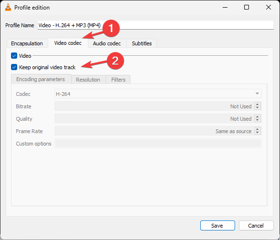Increase Quality with up stepper arrow

[x=258, y=117]
